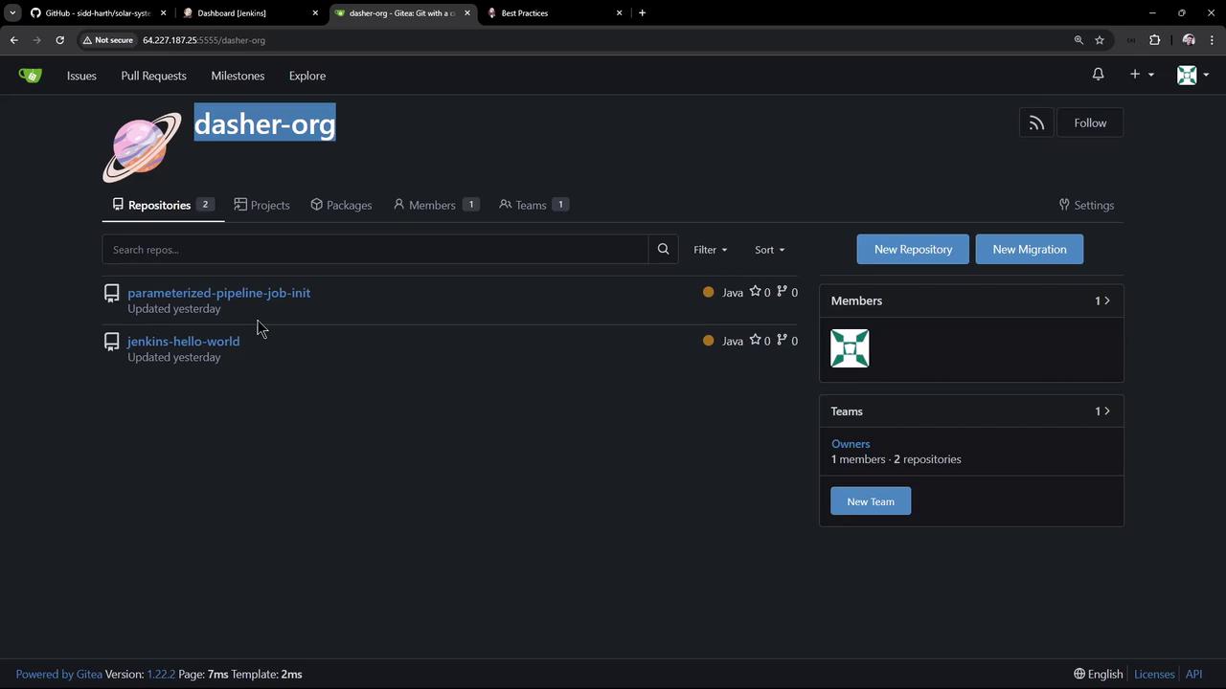Open the API footer link
Image resolution: width=1226 pixels, height=689 pixels.
[x=1193, y=674]
